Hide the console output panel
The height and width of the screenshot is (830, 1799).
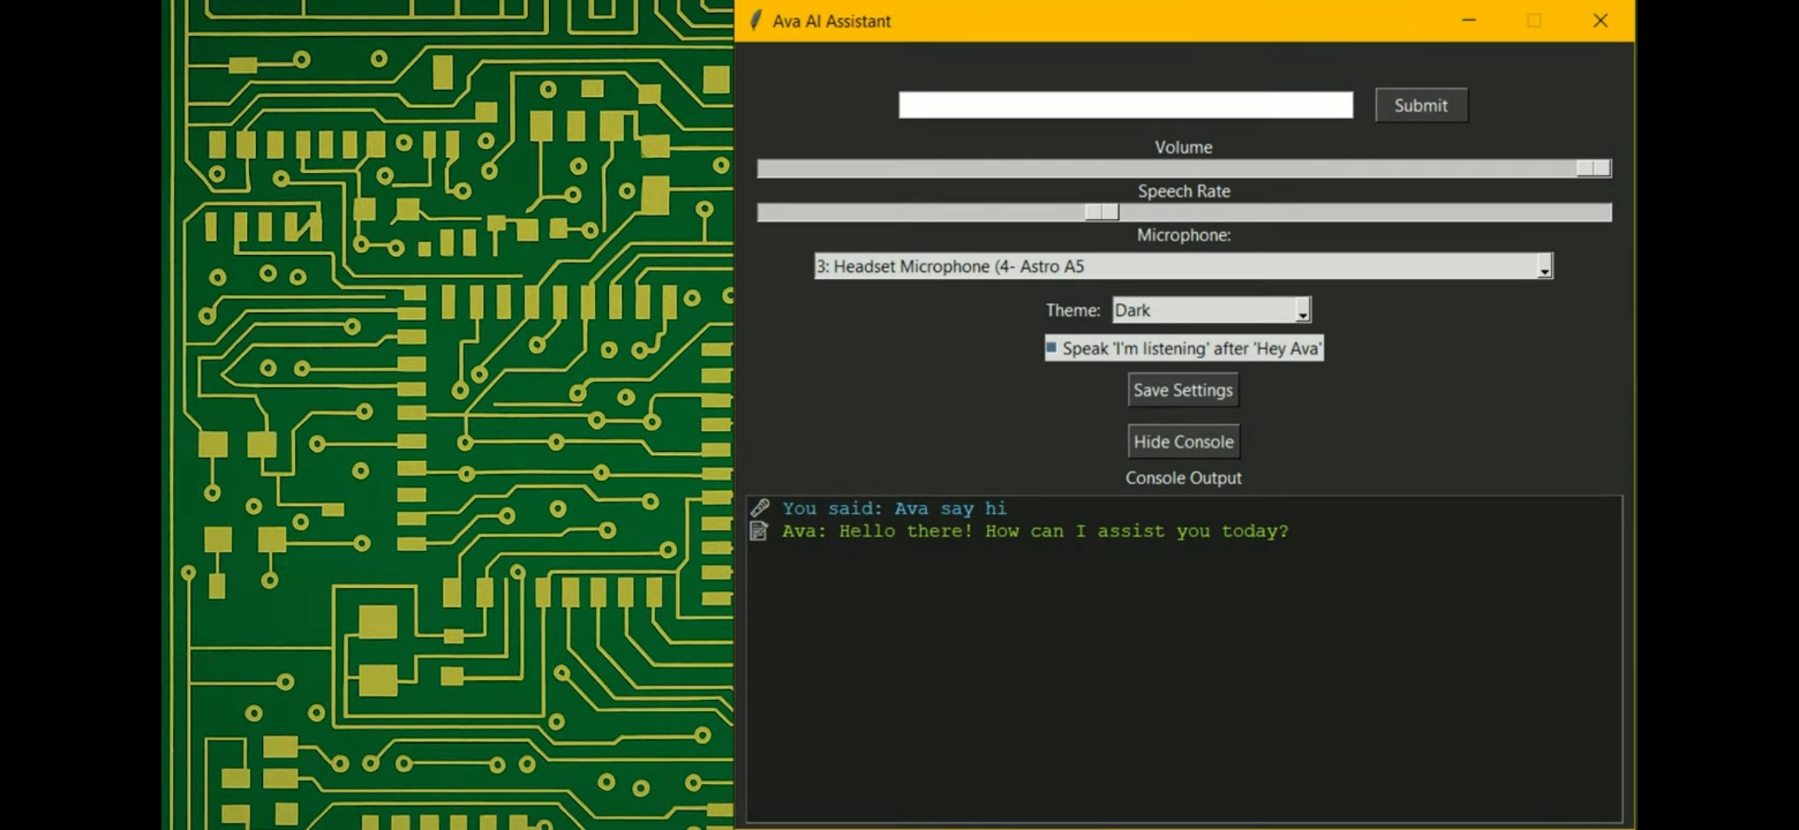click(x=1182, y=441)
